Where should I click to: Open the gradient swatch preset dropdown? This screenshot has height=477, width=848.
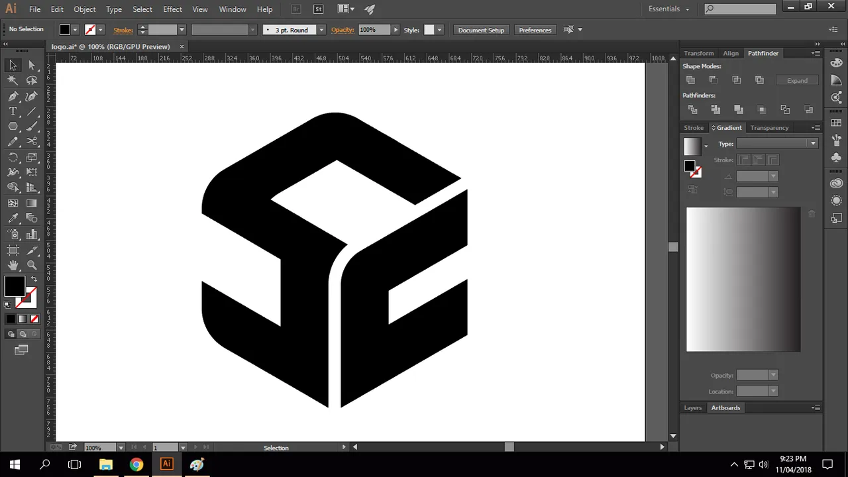[x=706, y=146]
